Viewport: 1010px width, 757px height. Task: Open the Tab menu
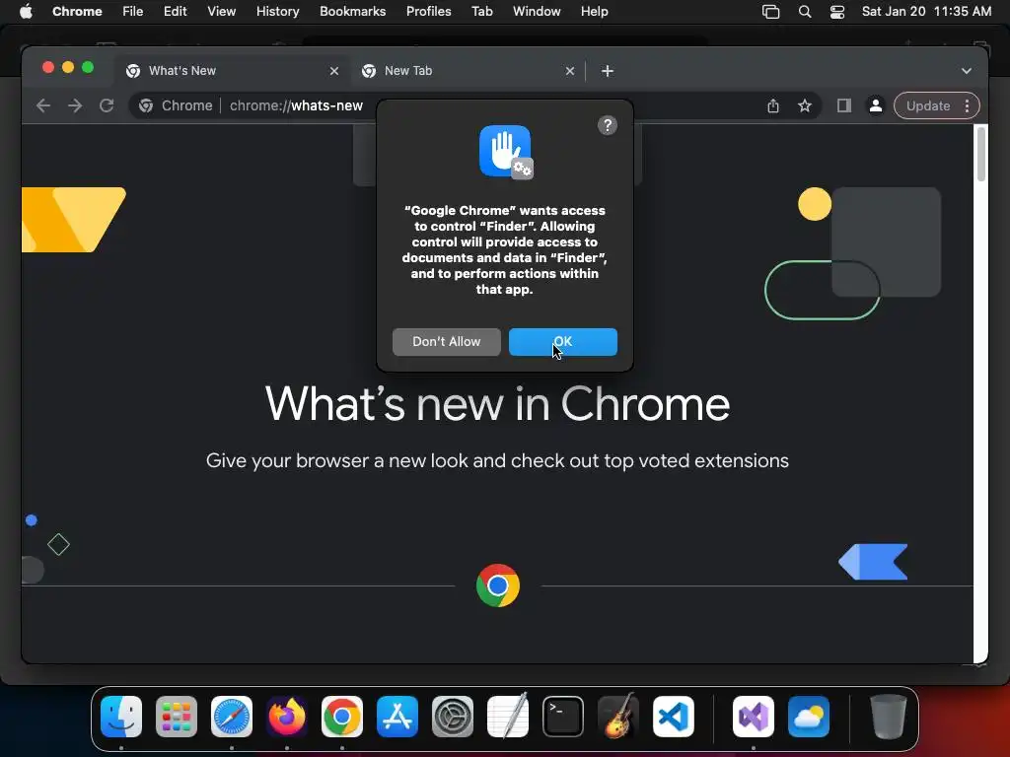tap(481, 12)
